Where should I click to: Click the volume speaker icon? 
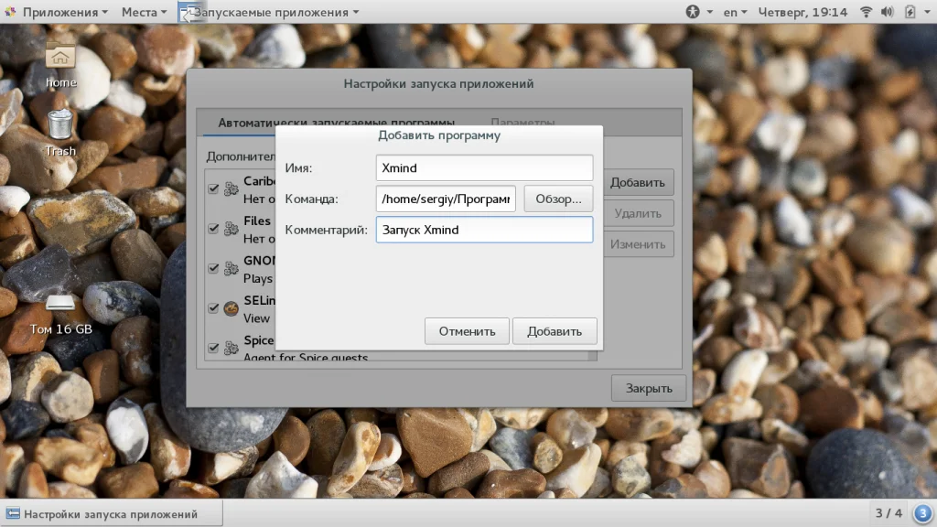[x=888, y=12]
